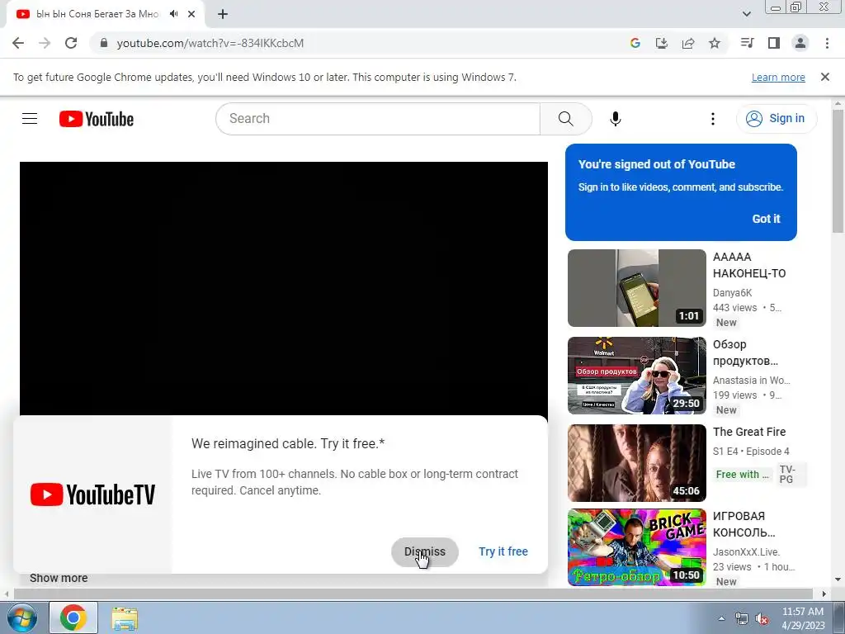Dismiss the YouTube TV promotion
This screenshot has width=845, height=634.
[x=425, y=551]
